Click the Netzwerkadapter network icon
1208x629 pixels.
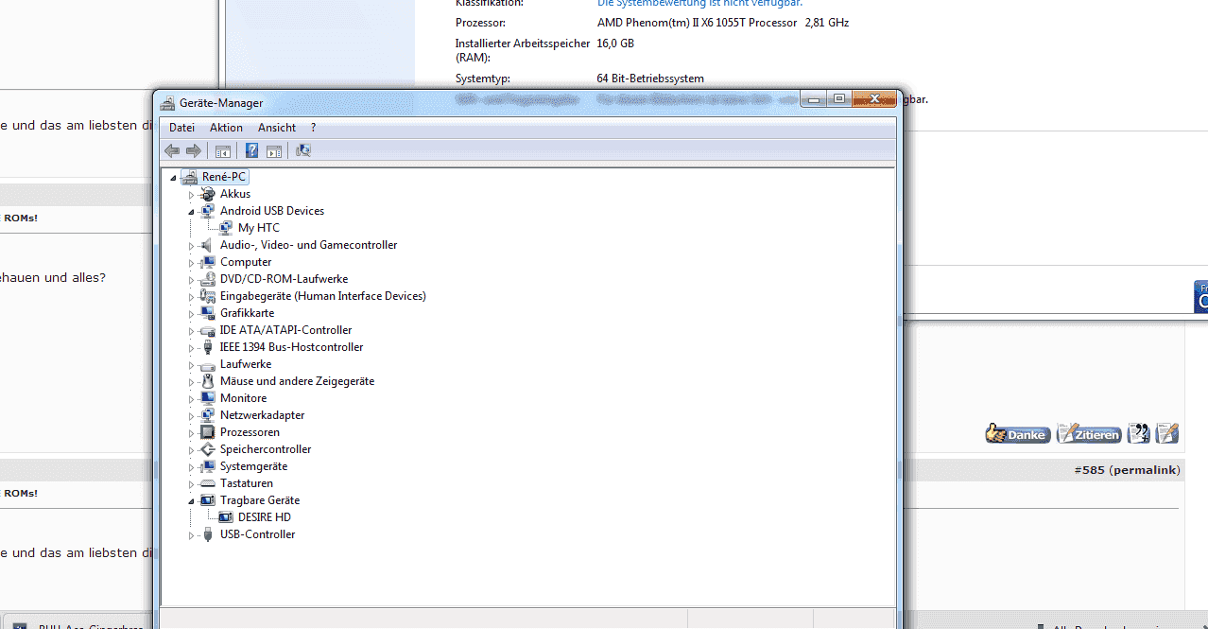tap(208, 415)
